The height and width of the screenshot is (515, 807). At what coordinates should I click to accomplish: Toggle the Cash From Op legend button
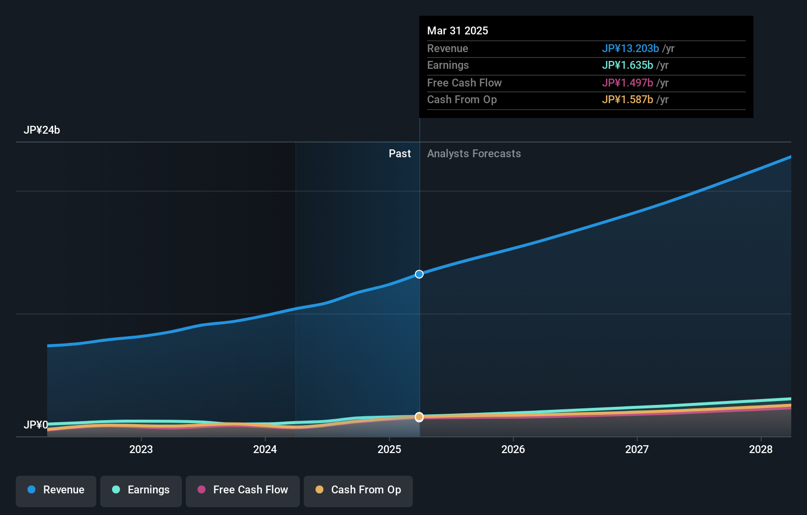click(x=358, y=491)
